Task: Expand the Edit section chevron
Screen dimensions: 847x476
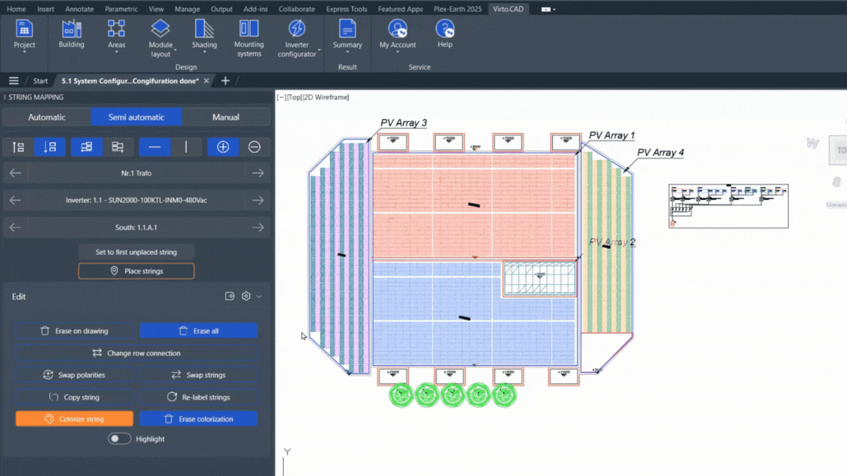Action: click(260, 296)
